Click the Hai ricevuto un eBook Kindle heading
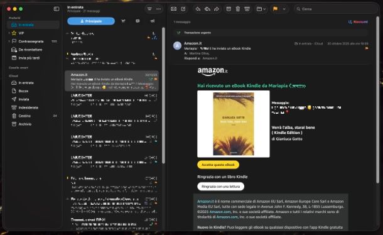 pyautogui.click(x=251, y=85)
